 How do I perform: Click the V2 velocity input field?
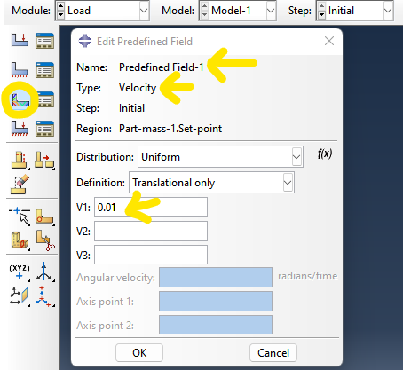click(151, 231)
